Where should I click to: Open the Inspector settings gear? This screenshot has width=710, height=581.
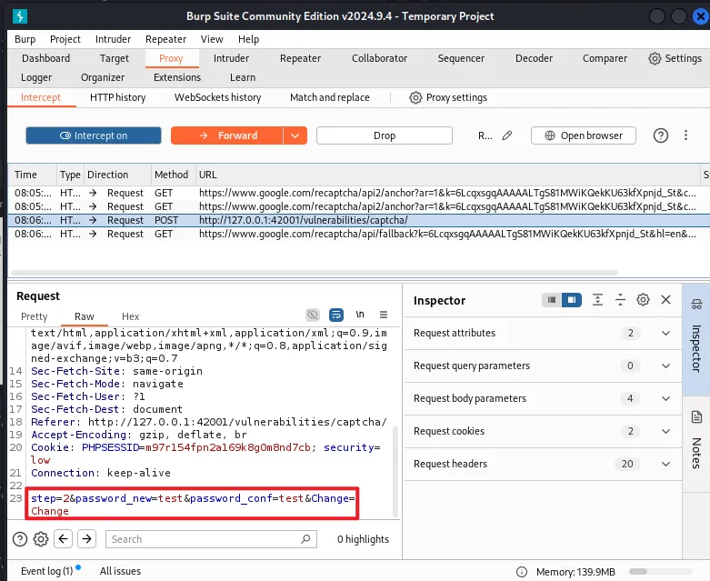click(643, 300)
